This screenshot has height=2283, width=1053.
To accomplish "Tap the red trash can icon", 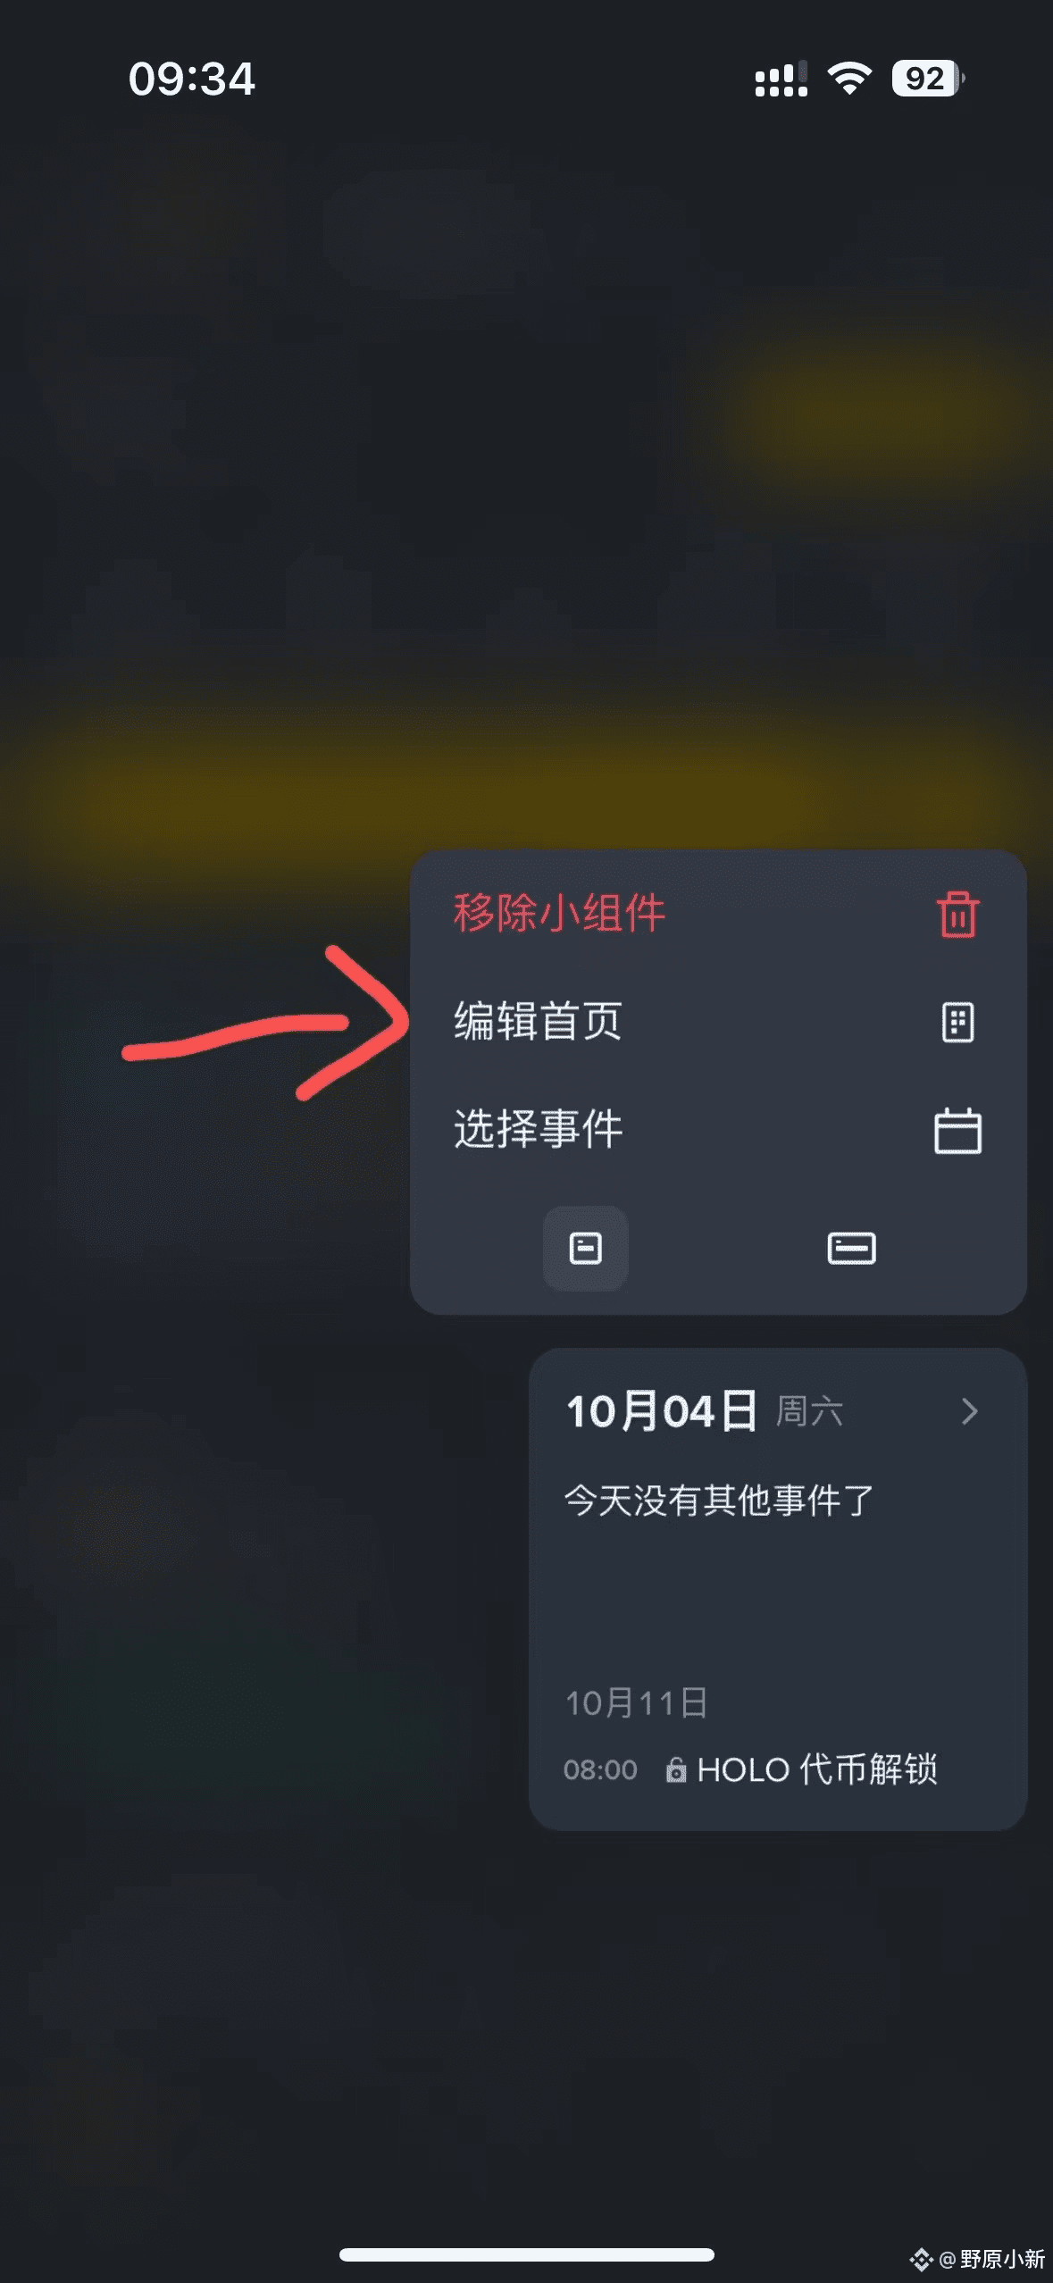I will coord(957,914).
